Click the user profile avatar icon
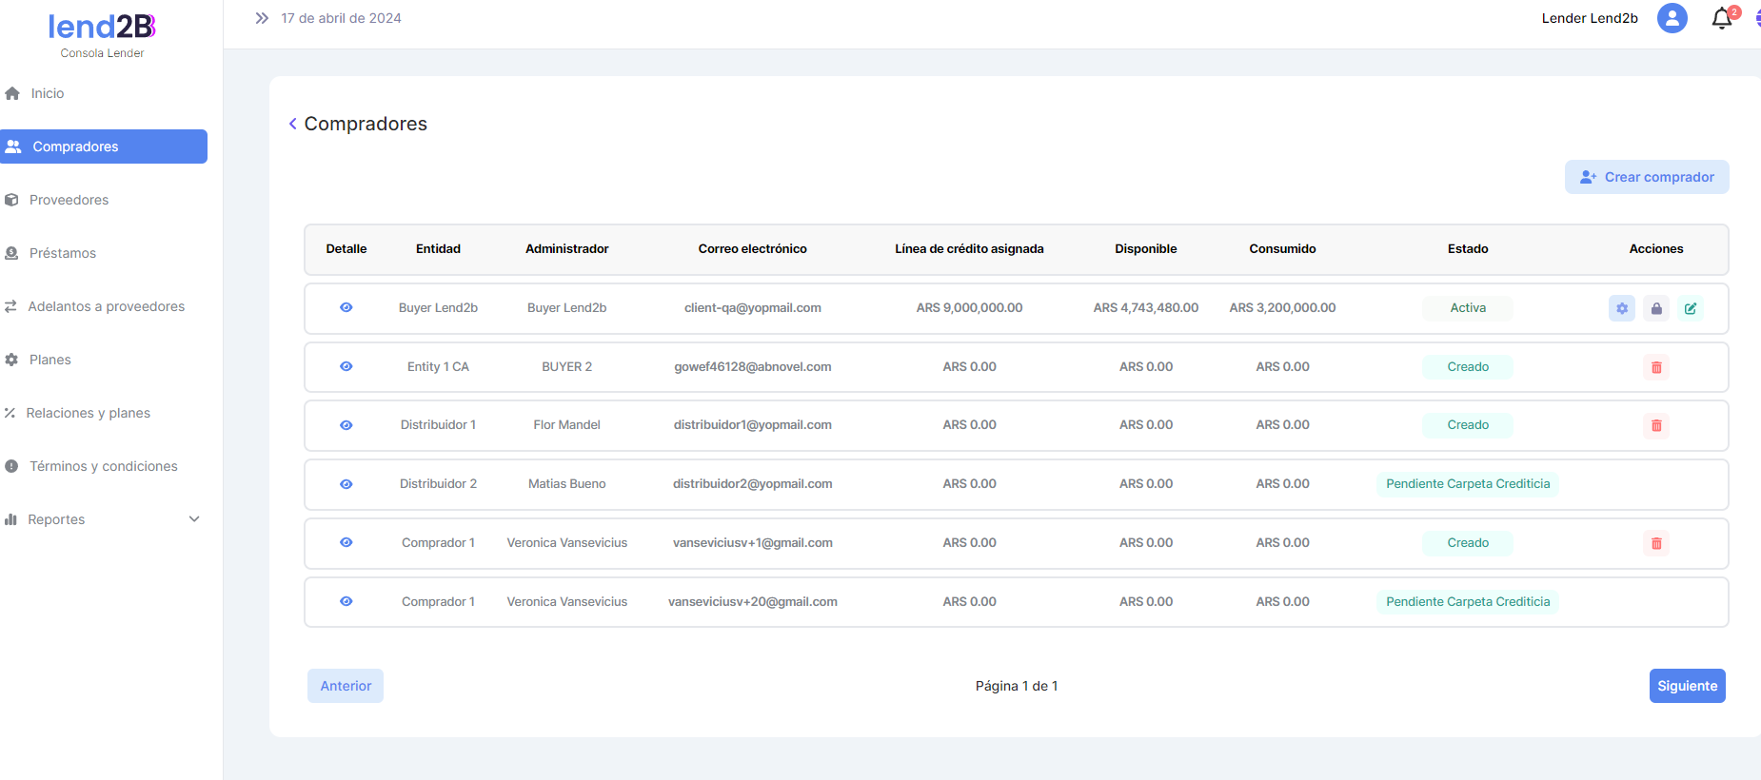Image resolution: width=1761 pixels, height=780 pixels. click(x=1672, y=18)
